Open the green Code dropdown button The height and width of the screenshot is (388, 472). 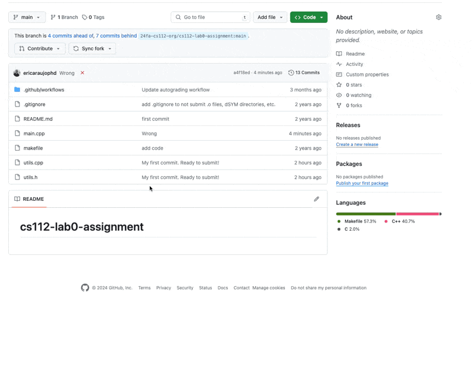pos(309,18)
